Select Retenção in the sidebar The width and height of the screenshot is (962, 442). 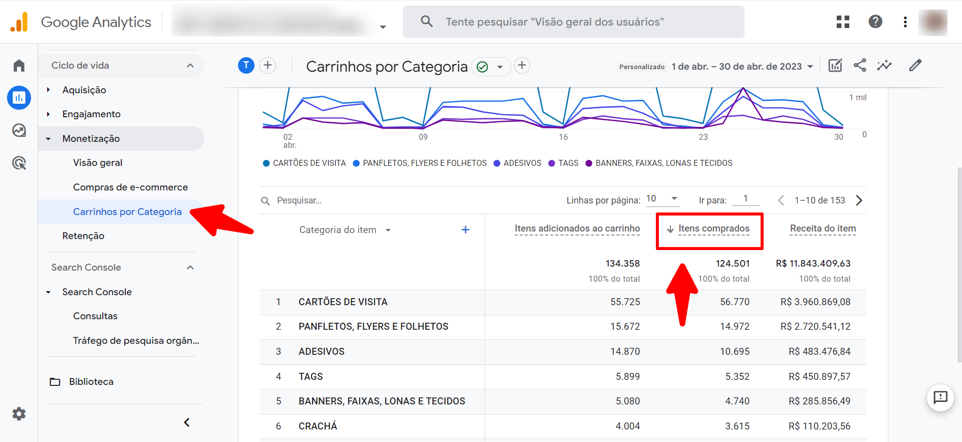pyautogui.click(x=83, y=236)
